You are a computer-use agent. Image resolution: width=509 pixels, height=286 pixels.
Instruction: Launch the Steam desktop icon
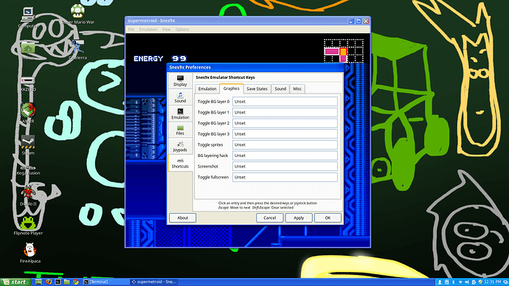28,144
